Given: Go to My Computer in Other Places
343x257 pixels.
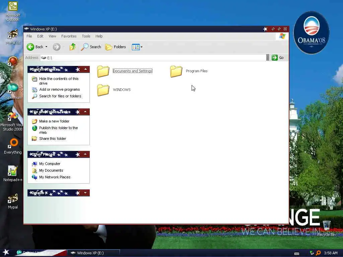Looking at the screenshot, I should tap(50, 164).
